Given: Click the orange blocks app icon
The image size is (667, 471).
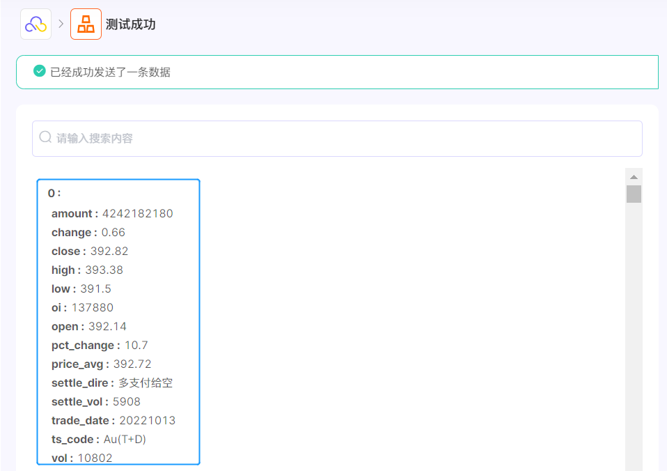Looking at the screenshot, I should (x=86, y=24).
